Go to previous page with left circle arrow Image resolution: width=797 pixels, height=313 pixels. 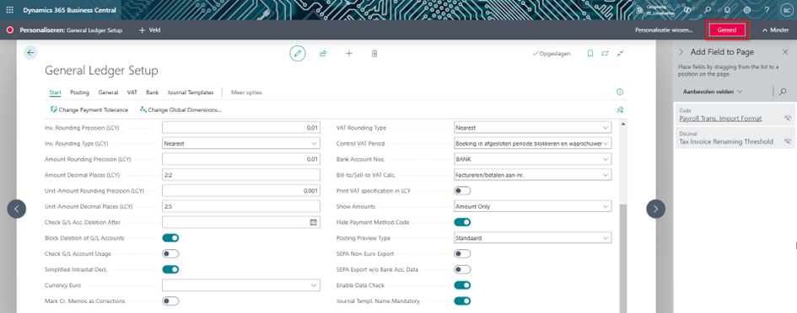[x=17, y=209]
